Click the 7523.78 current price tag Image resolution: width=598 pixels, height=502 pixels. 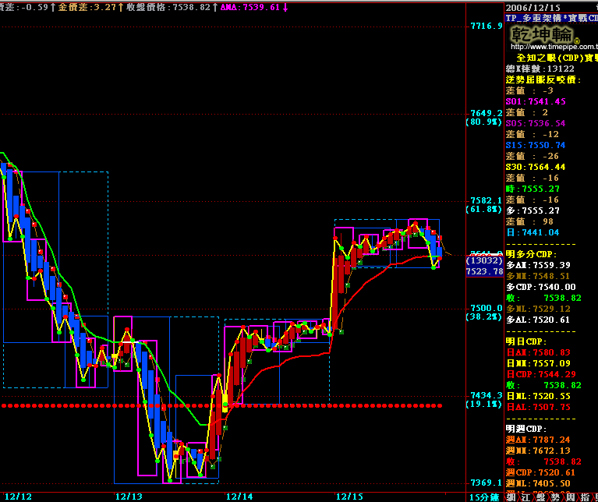tap(483, 271)
